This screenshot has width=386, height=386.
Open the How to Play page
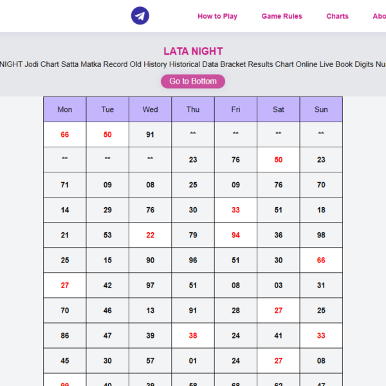(x=217, y=16)
